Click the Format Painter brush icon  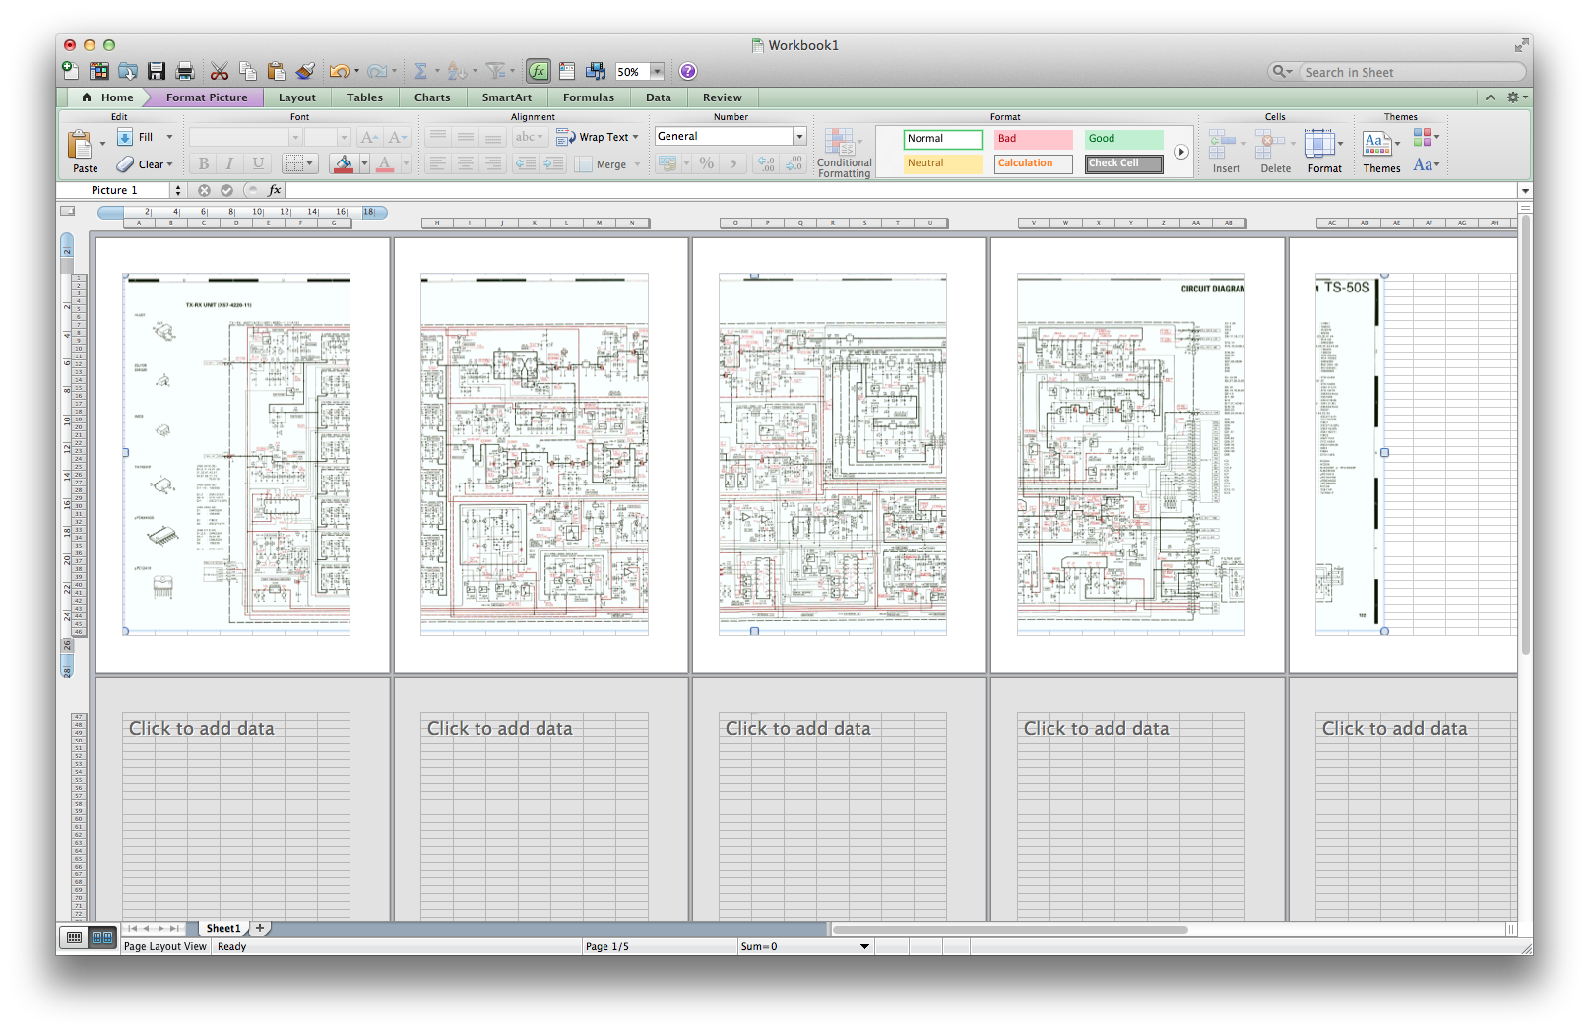pos(305,71)
